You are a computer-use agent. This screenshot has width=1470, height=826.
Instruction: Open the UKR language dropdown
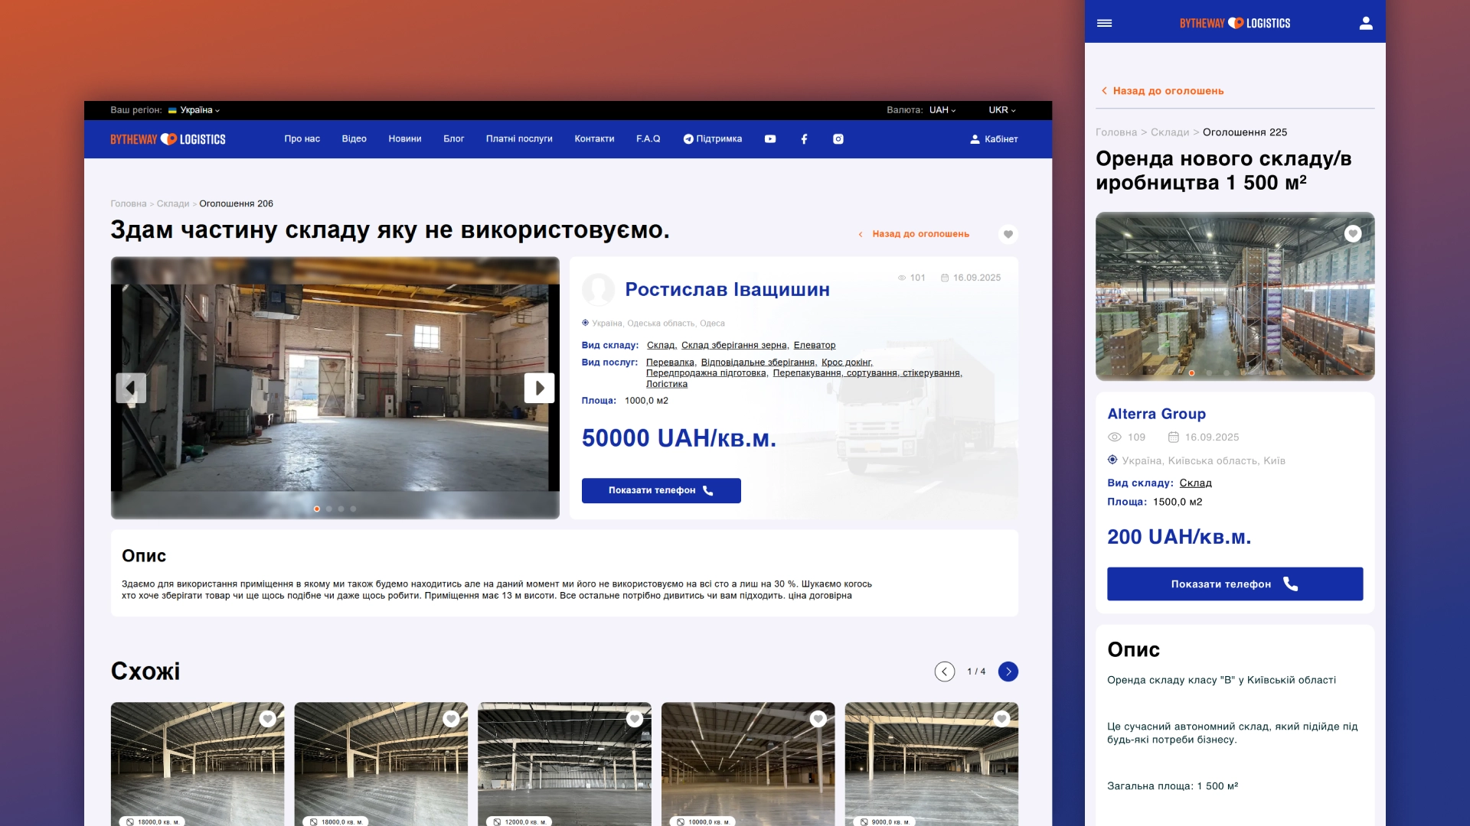[1001, 110]
